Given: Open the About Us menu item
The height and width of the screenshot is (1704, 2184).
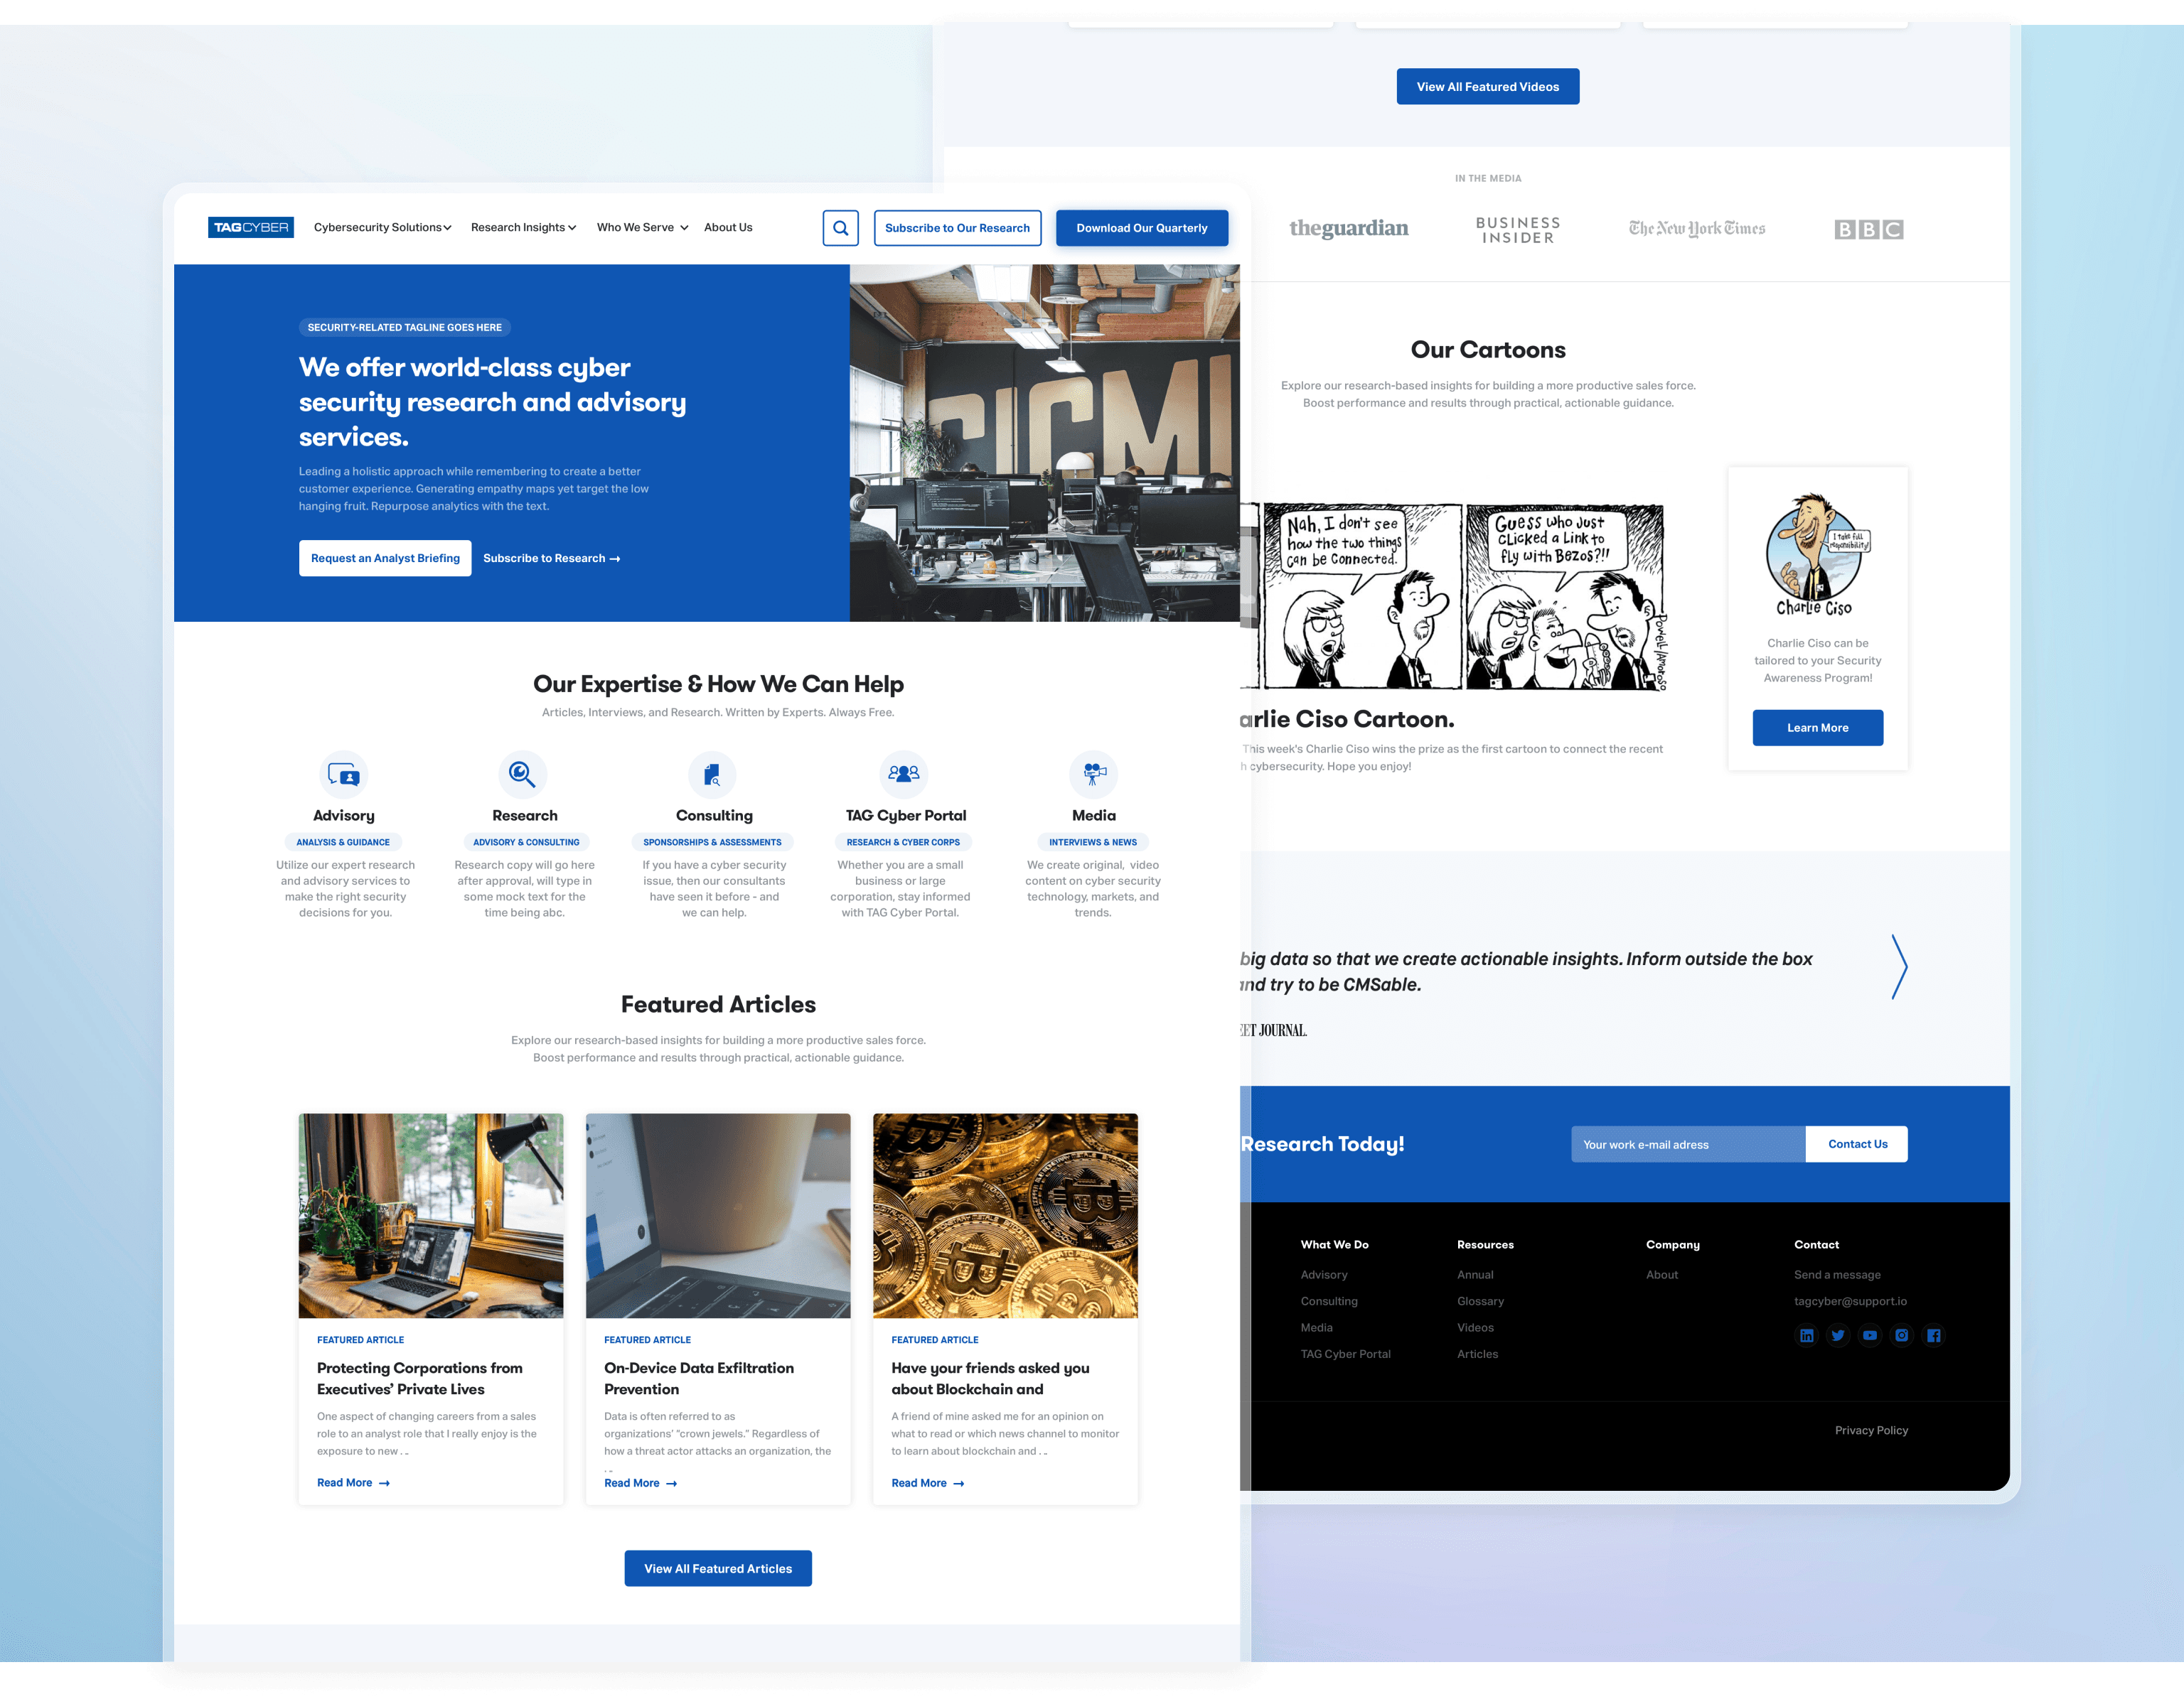Looking at the screenshot, I should [728, 228].
